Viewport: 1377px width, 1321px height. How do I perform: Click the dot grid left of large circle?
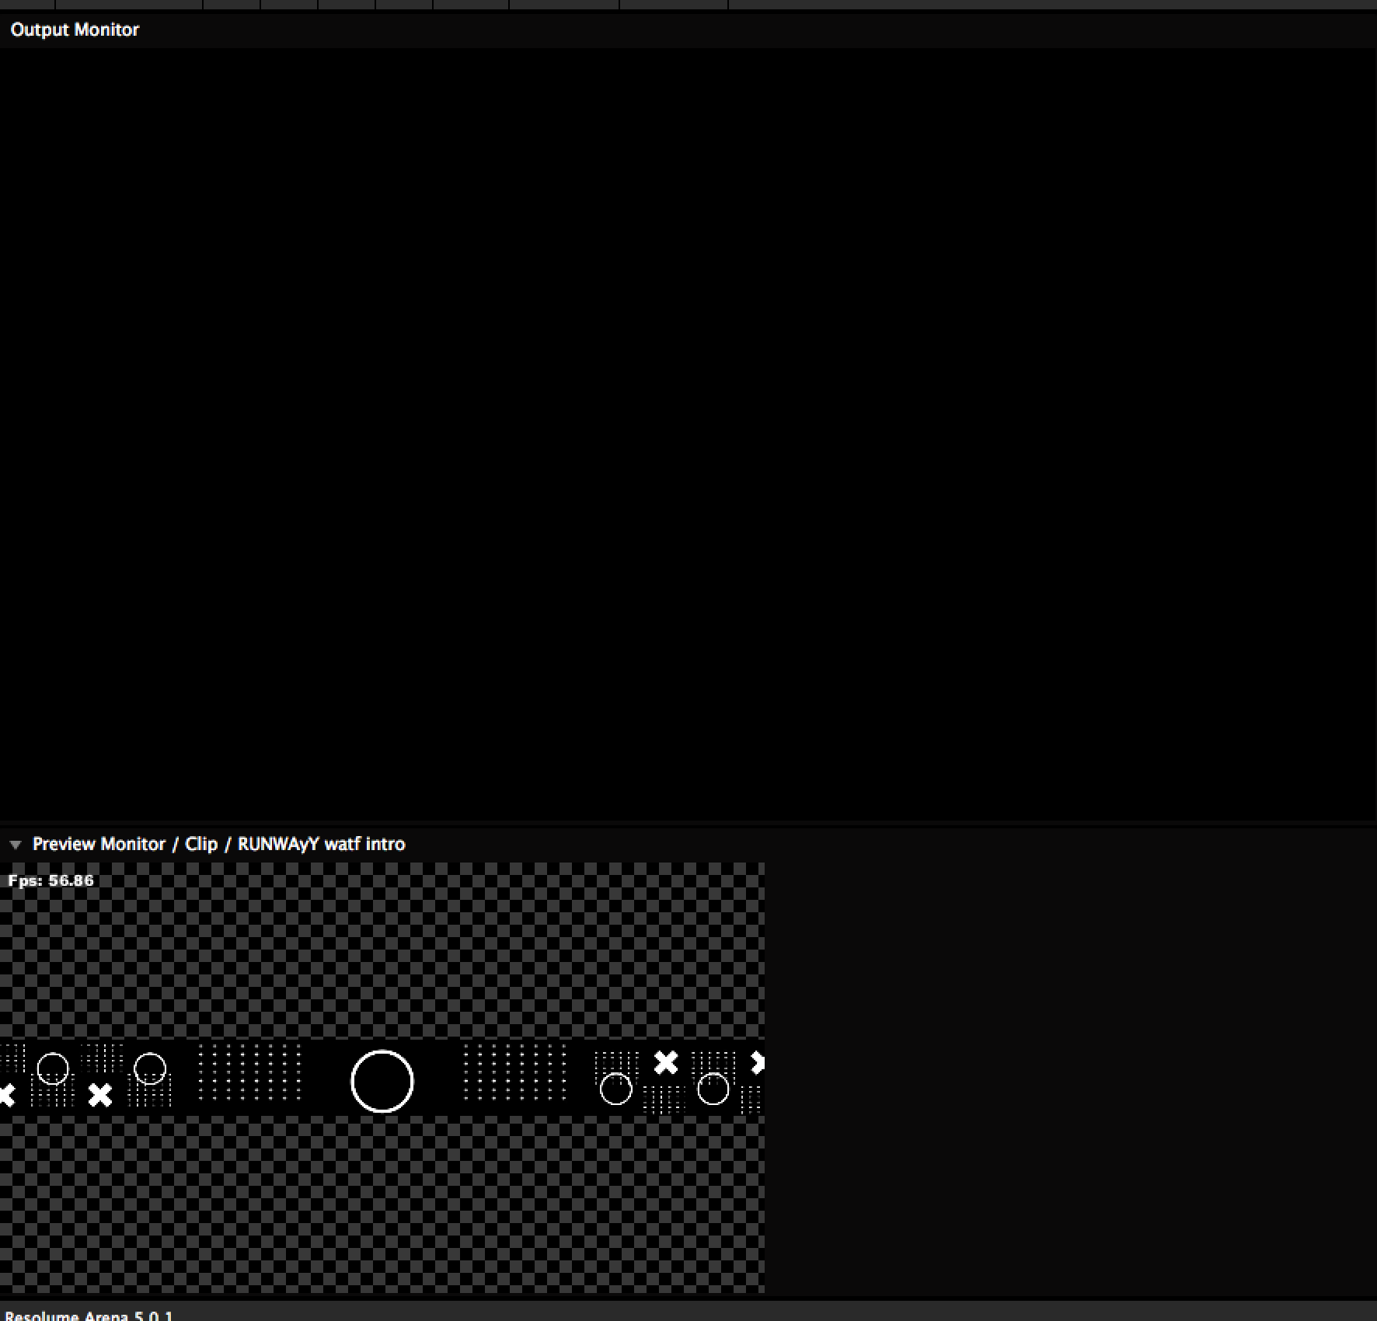tap(249, 1072)
